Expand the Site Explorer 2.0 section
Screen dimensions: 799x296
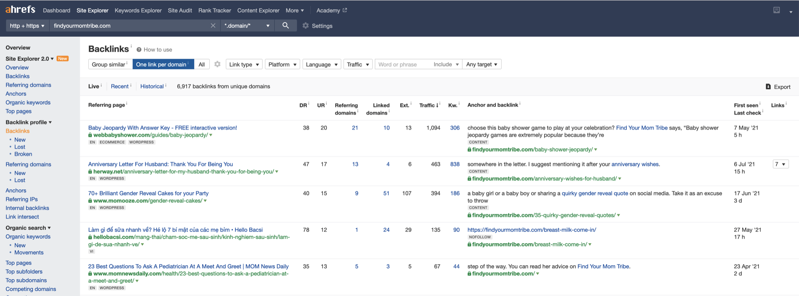click(x=30, y=59)
